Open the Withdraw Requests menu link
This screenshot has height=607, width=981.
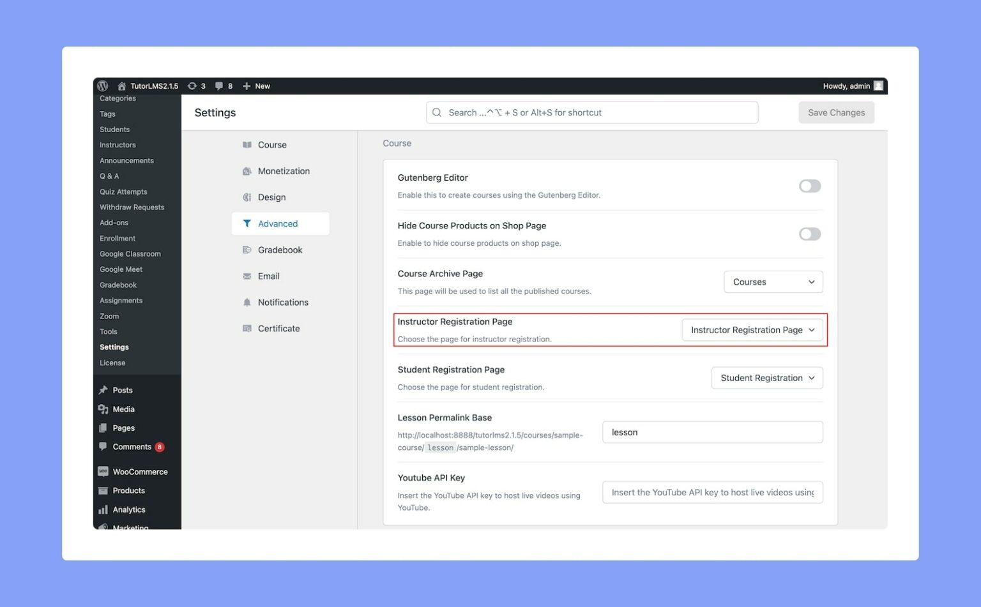coord(132,207)
